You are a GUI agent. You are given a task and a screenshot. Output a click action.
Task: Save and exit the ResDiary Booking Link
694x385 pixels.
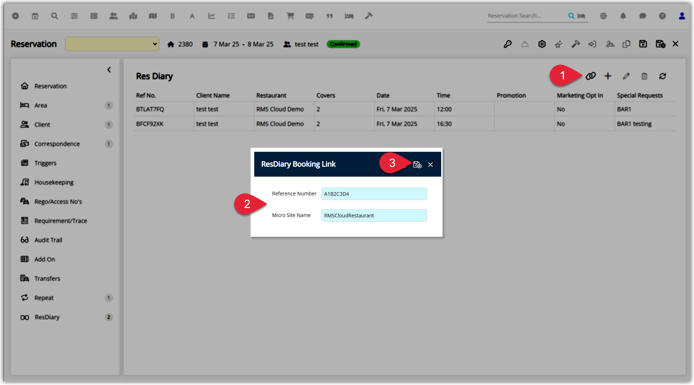click(x=417, y=164)
